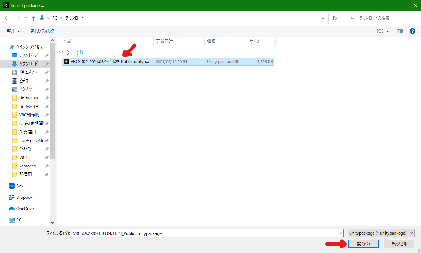421x253 pixels.
Task: Click the change view layout icon
Action: 380,31
